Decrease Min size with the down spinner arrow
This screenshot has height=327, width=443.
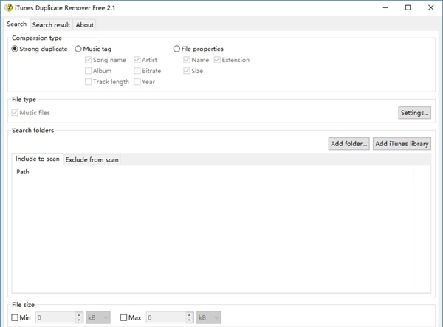click(x=79, y=320)
